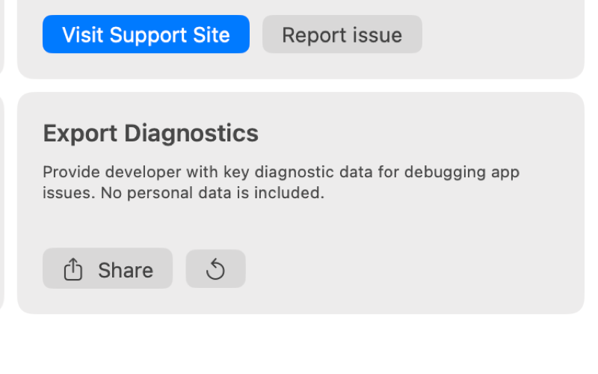
Task: Click the white area below the cards
Action: click(299, 343)
